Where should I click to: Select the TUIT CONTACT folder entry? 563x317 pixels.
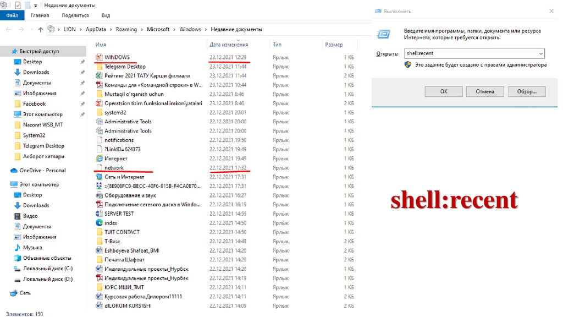point(122,232)
